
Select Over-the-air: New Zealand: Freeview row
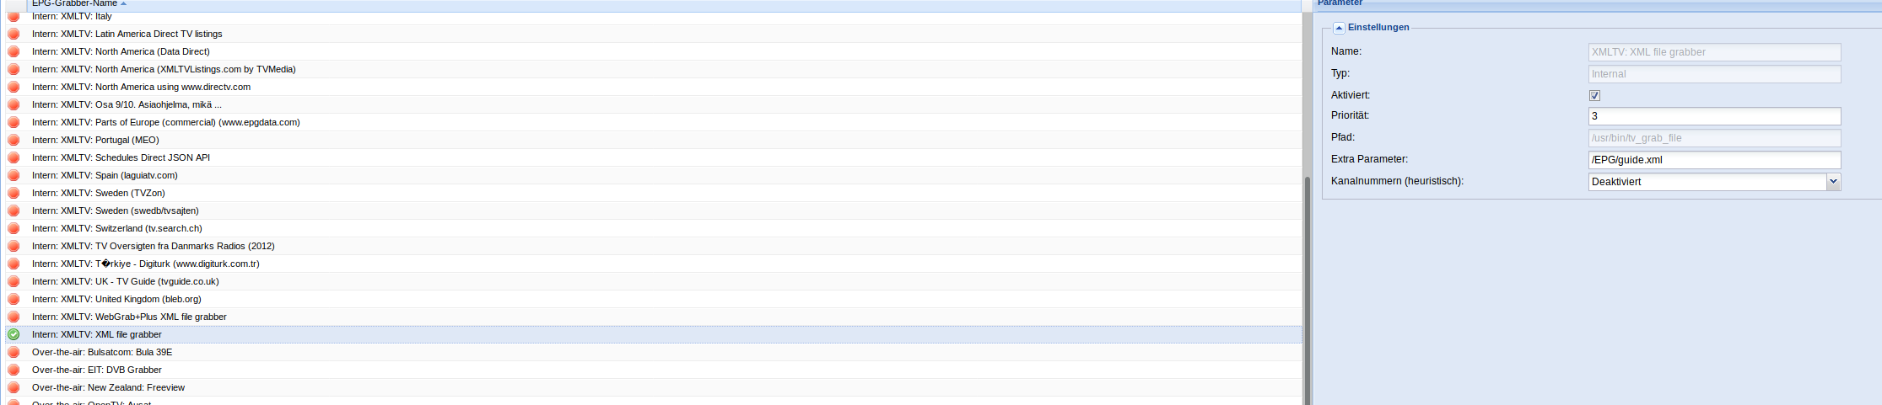click(654, 387)
